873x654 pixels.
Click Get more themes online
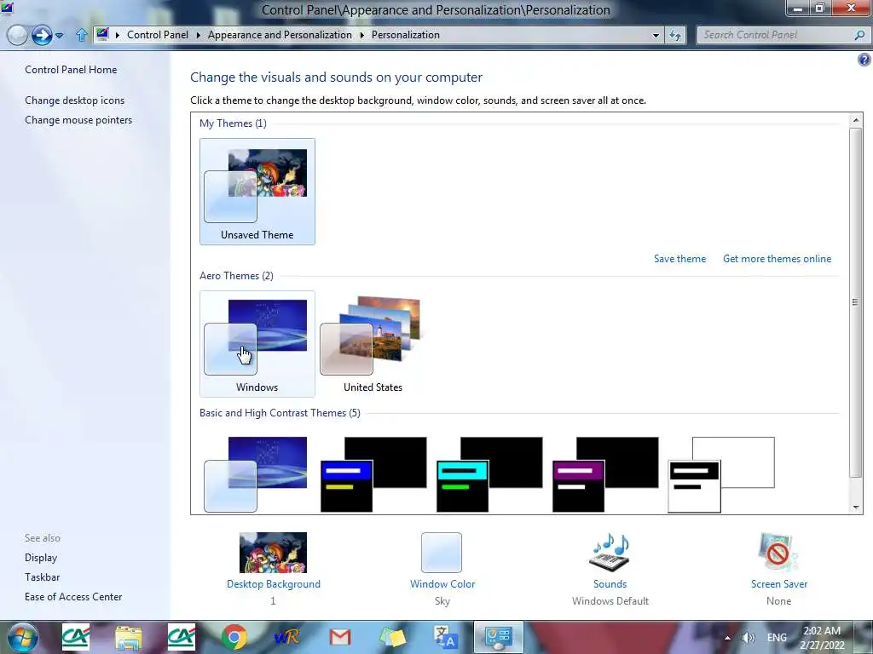pyautogui.click(x=777, y=259)
